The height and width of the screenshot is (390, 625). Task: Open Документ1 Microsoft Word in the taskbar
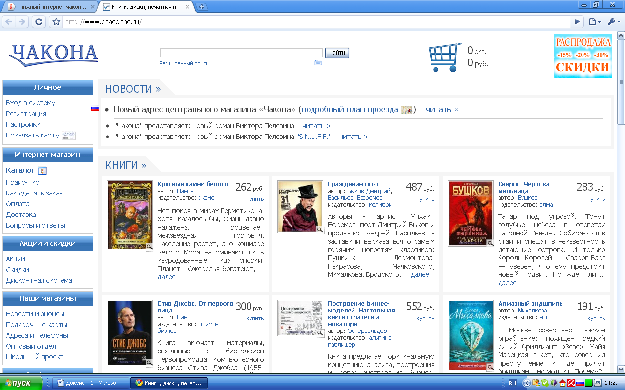click(91, 383)
